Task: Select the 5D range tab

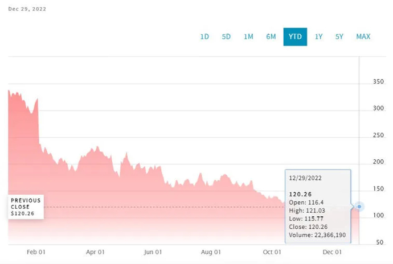Action: (226, 37)
